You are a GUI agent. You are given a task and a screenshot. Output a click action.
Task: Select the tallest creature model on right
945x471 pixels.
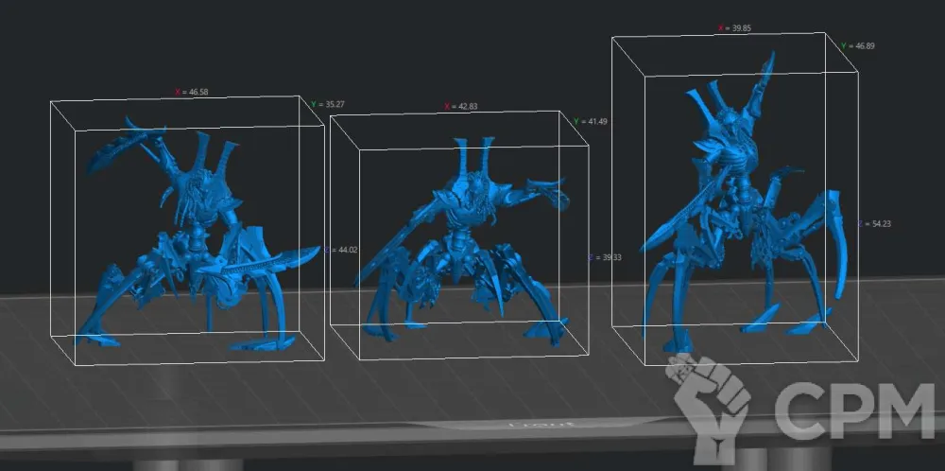tap(742, 208)
